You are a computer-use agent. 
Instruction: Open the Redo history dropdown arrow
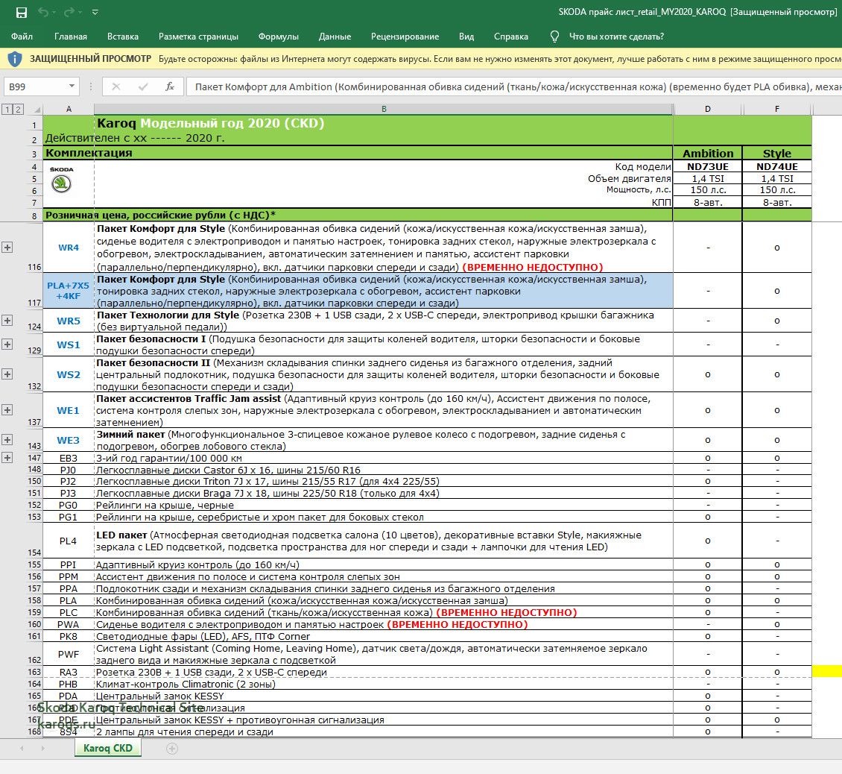pyautogui.click(x=80, y=12)
